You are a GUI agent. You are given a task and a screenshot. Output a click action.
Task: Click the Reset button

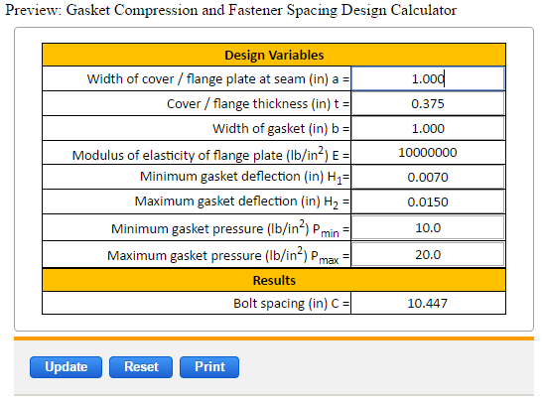tap(141, 367)
